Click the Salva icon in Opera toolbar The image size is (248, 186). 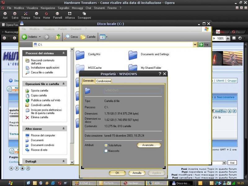point(15,14)
